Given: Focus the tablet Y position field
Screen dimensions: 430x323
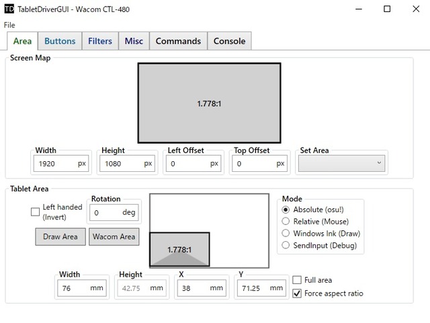Looking at the screenshot, I should pos(261,288).
